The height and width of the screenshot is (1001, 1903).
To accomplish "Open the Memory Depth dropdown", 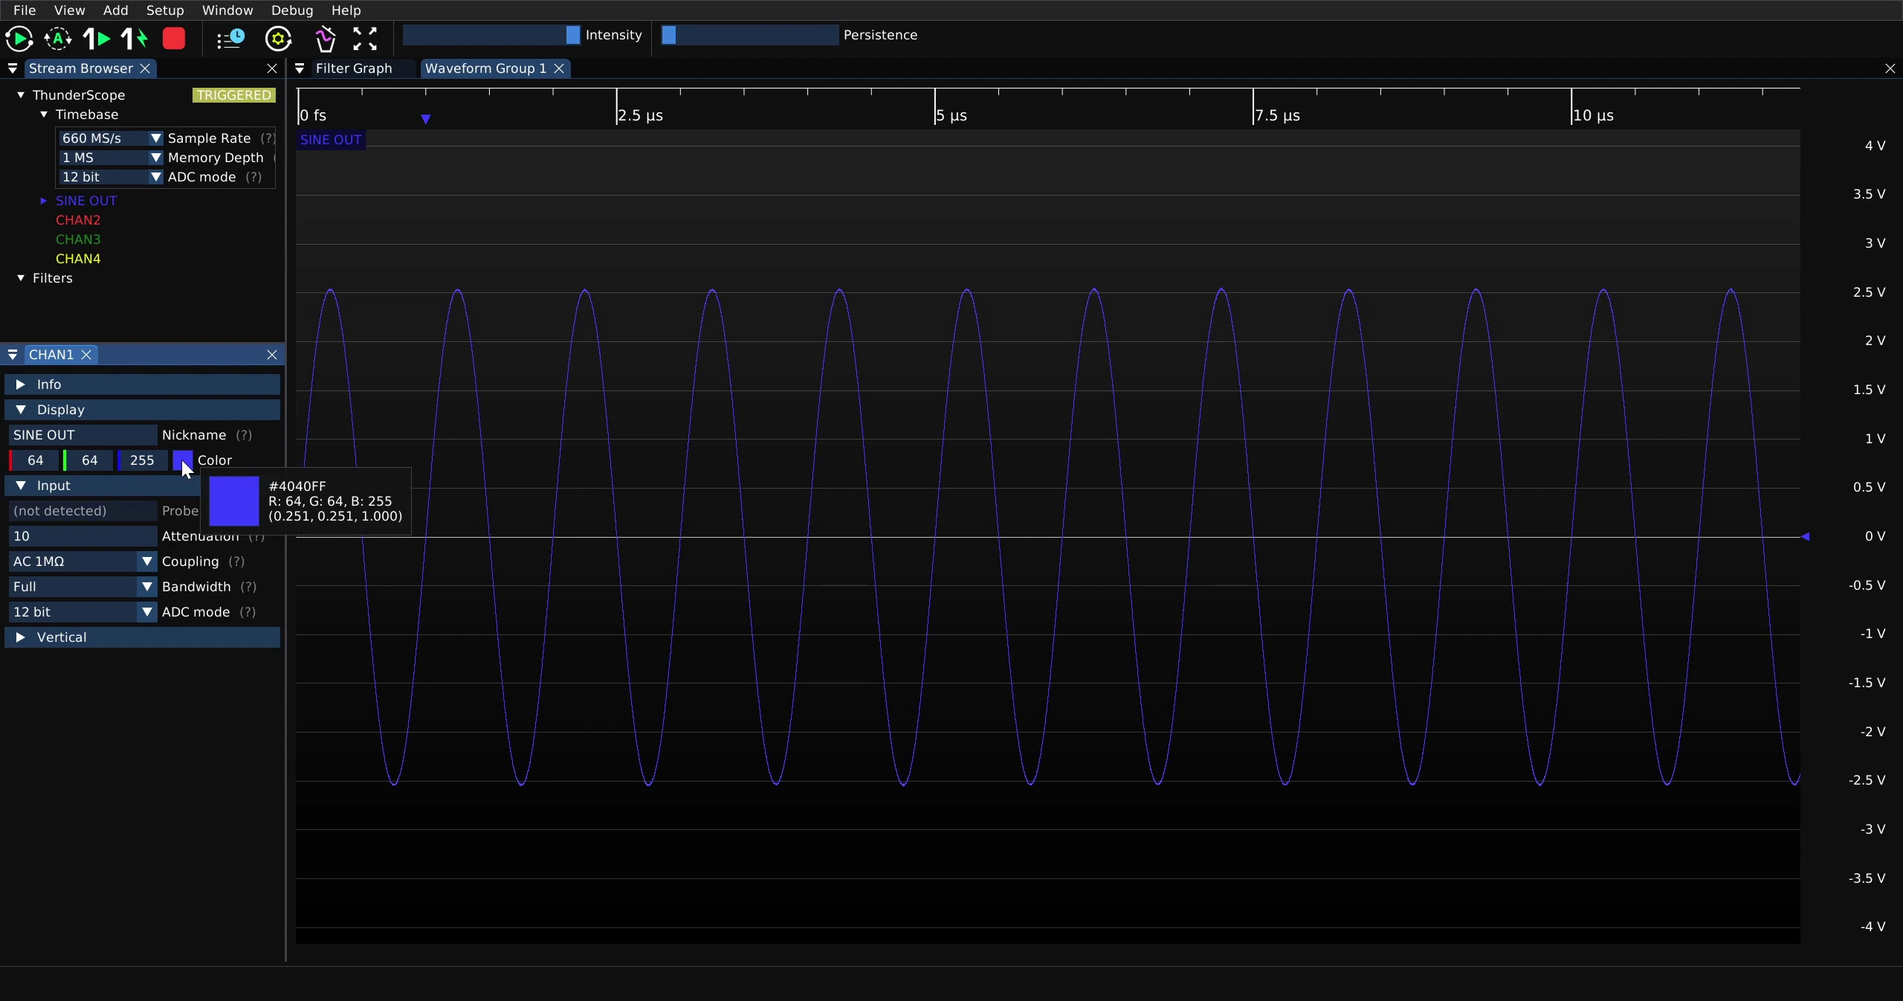I will [110, 158].
